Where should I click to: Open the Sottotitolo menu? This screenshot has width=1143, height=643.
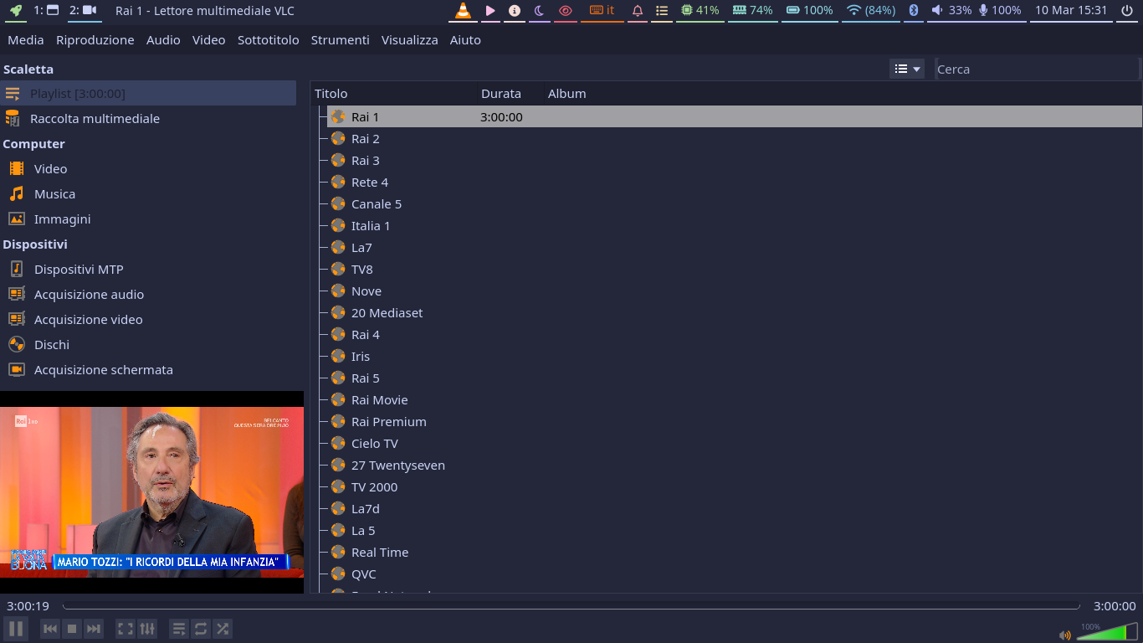[x=268, y=39]
